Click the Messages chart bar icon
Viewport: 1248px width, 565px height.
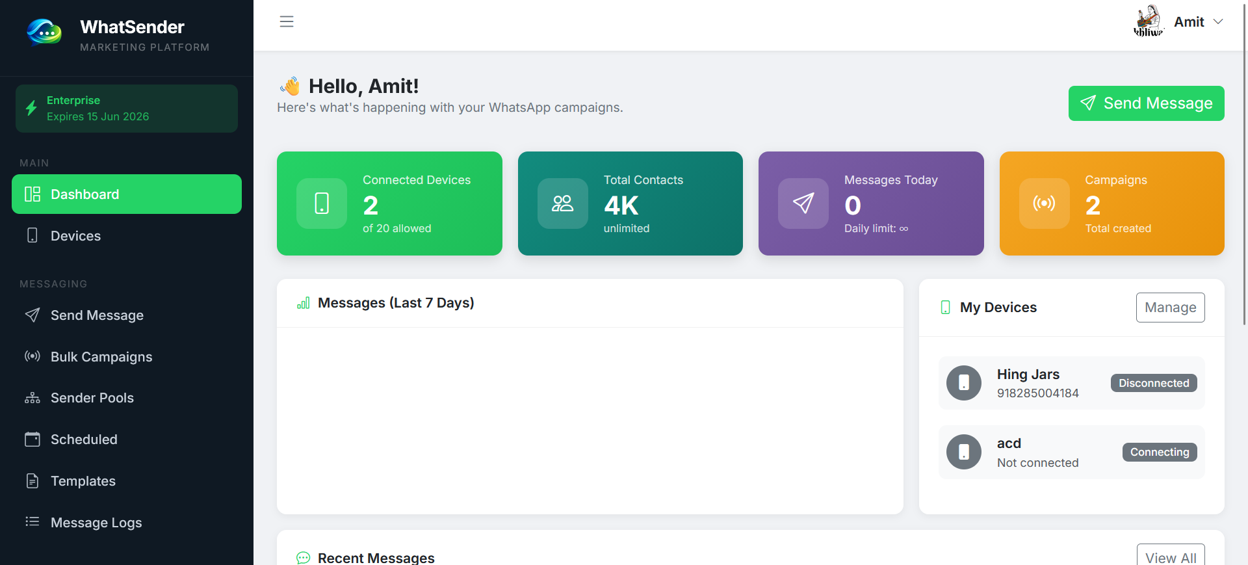[x=304, y=303]
